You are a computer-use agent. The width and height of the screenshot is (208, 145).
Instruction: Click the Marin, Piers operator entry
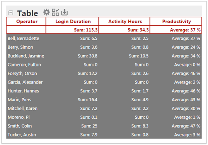tap(19, 100)
